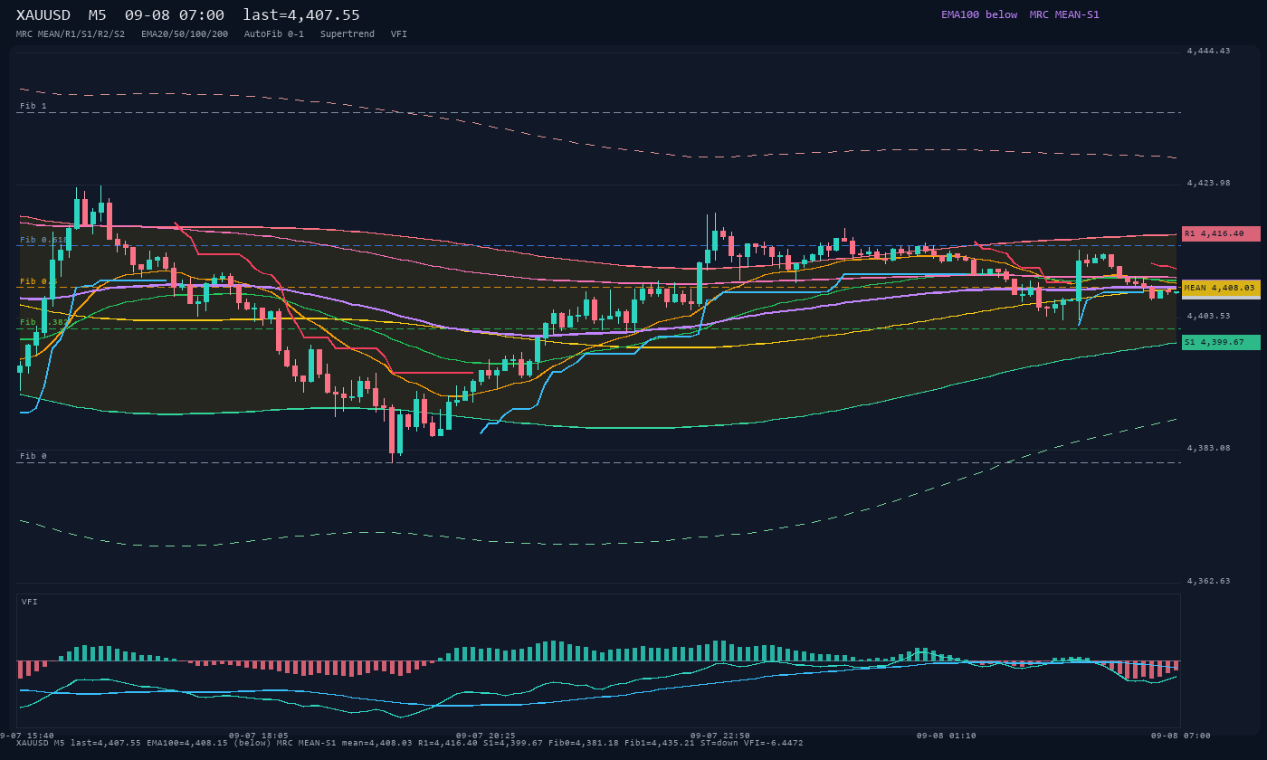Click the Fib 0.618 level label

(44, 240)
